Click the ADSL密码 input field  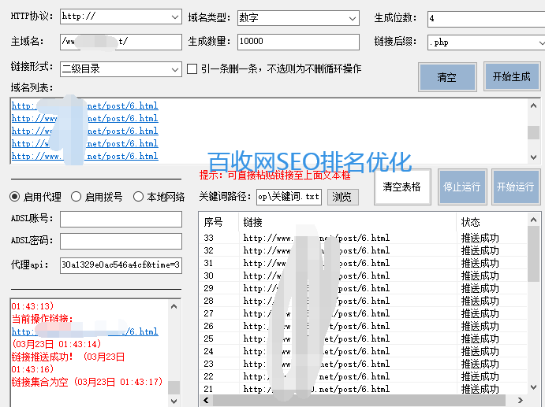click(x=121, y=241)
